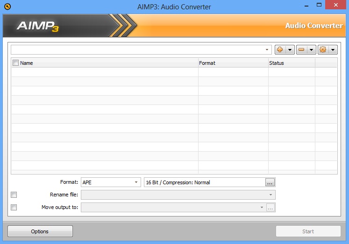Expand the Move output to combo box
This screenshot has height=244, width=349.
tap(262, 207)
